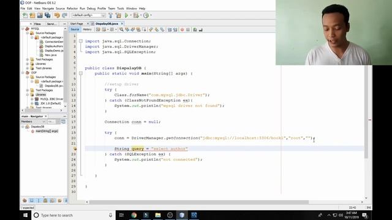The height and width of the screenshot is (220, 392).
Task: Click the Profile Project toolbar icon
Action: pyautogui.click(x=146, y=15)
